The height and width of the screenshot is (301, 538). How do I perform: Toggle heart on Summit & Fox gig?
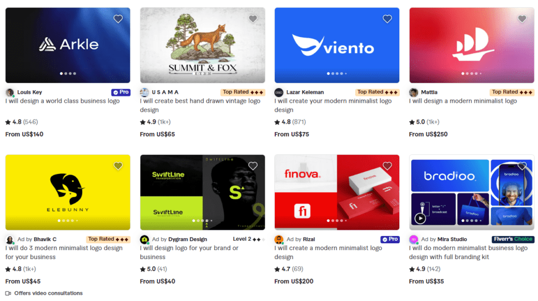pos(253,19)
